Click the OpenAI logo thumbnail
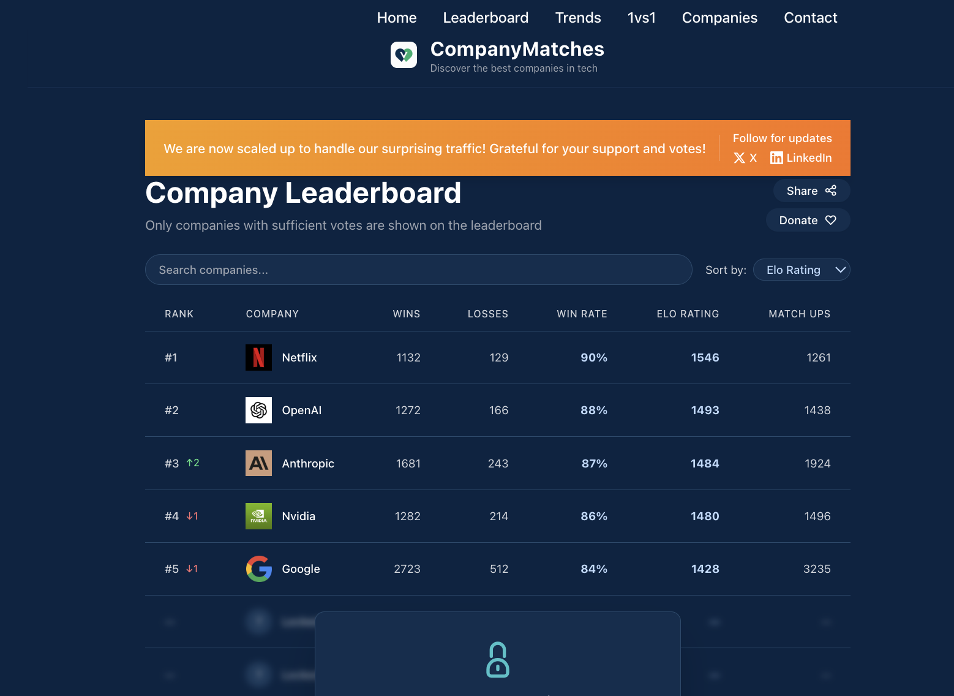Viewport: 954px width, 696px height. point(258,410)
